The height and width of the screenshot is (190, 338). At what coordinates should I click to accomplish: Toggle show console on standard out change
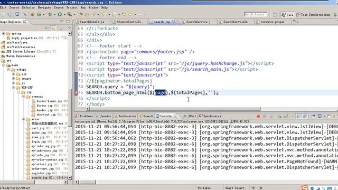(x=298, y=116)
